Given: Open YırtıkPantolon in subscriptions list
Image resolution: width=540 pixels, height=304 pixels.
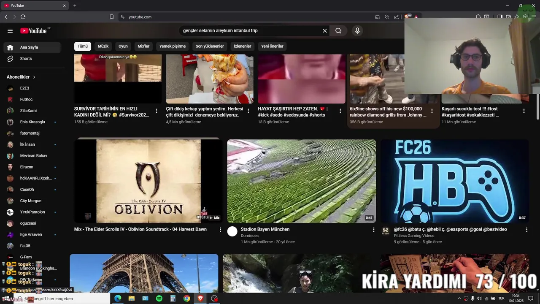Looking at the screenshot, I should coord(32,212).
